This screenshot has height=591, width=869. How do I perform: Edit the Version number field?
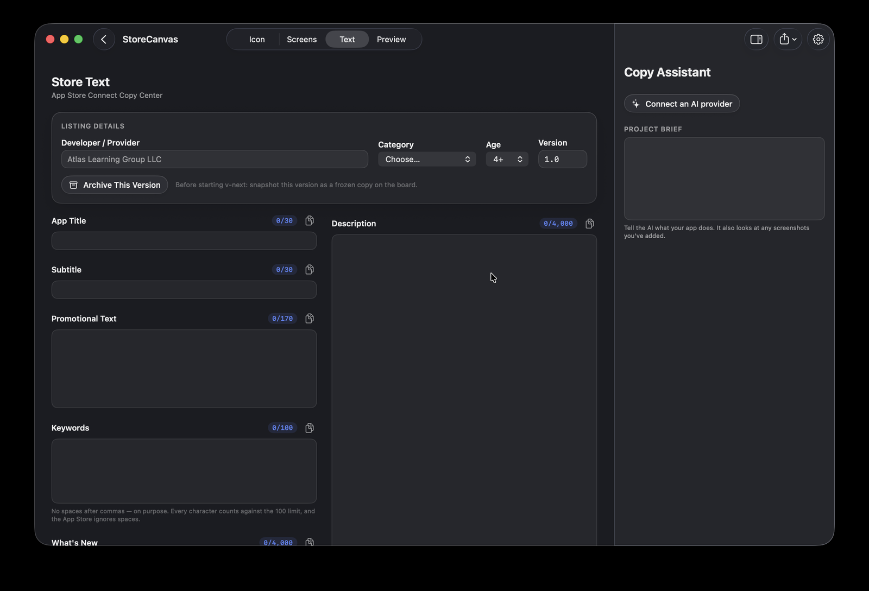coord(562,159)
